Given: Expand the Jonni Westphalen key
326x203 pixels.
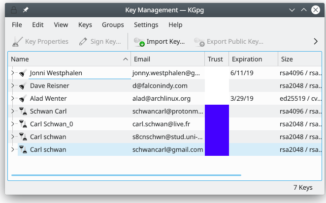Looking at the screenshot, I should [x=13, y=73].
